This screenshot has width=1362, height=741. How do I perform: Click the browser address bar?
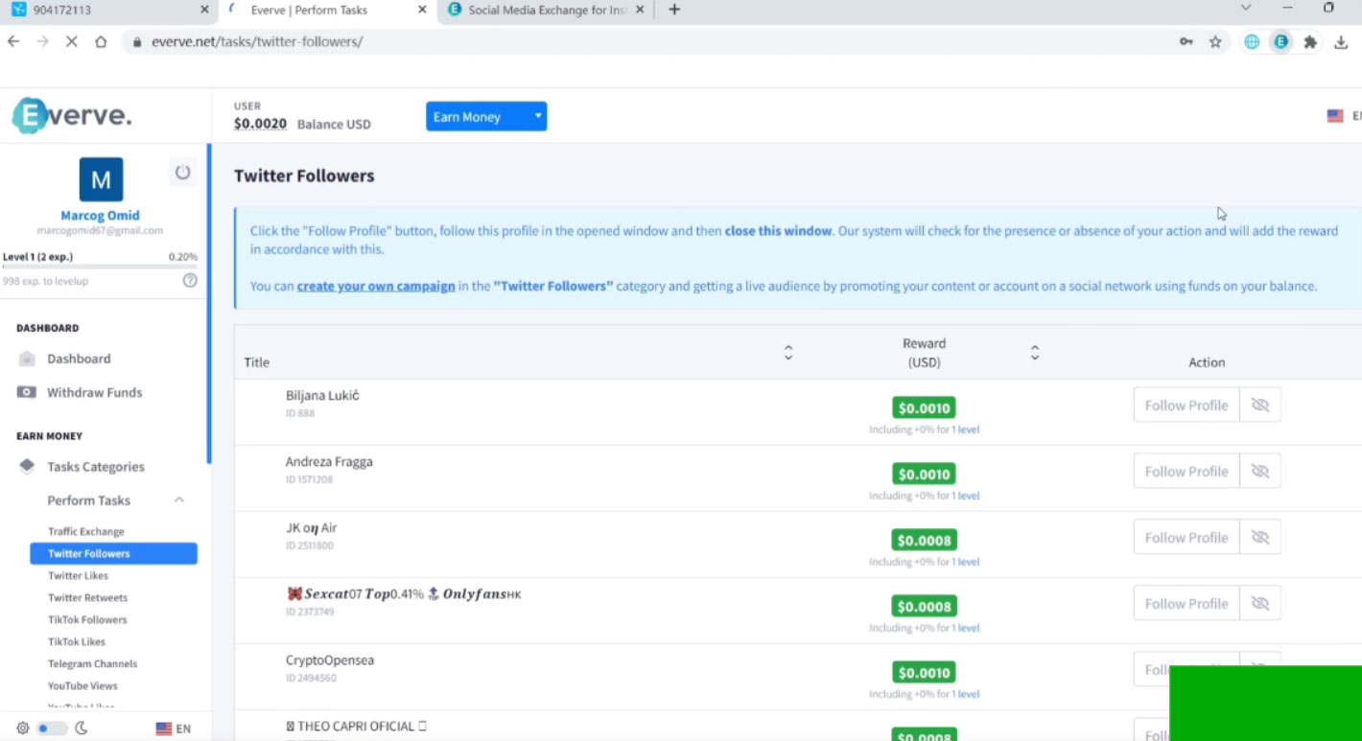coord(652,42)
